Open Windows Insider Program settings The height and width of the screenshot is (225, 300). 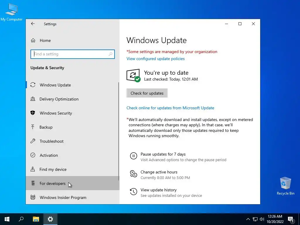[x=73, y=197]
